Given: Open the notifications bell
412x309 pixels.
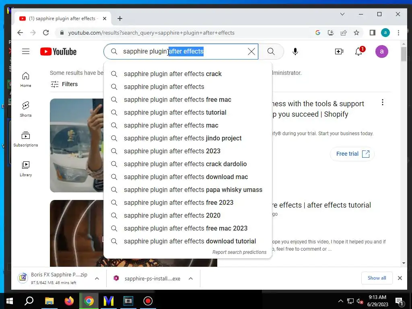Looking at the screenshot, I should pyautogui.click(x=359, y=51).
